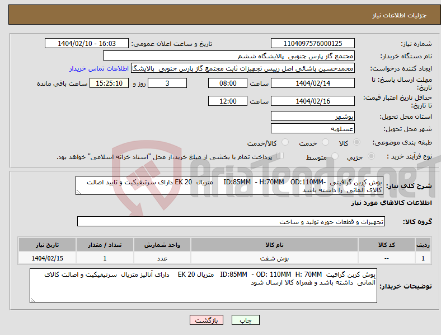The image size is (441, 335).
Task: Click the شرح کلی نیاز label
Action: (x=409, y=186)
